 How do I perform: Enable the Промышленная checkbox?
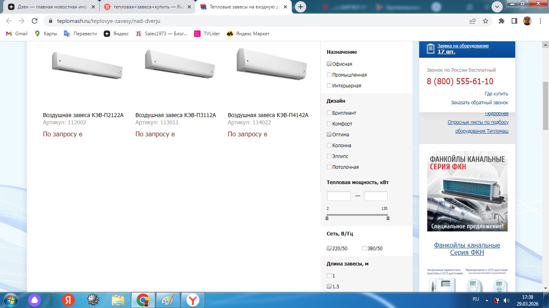pos(329,75)
